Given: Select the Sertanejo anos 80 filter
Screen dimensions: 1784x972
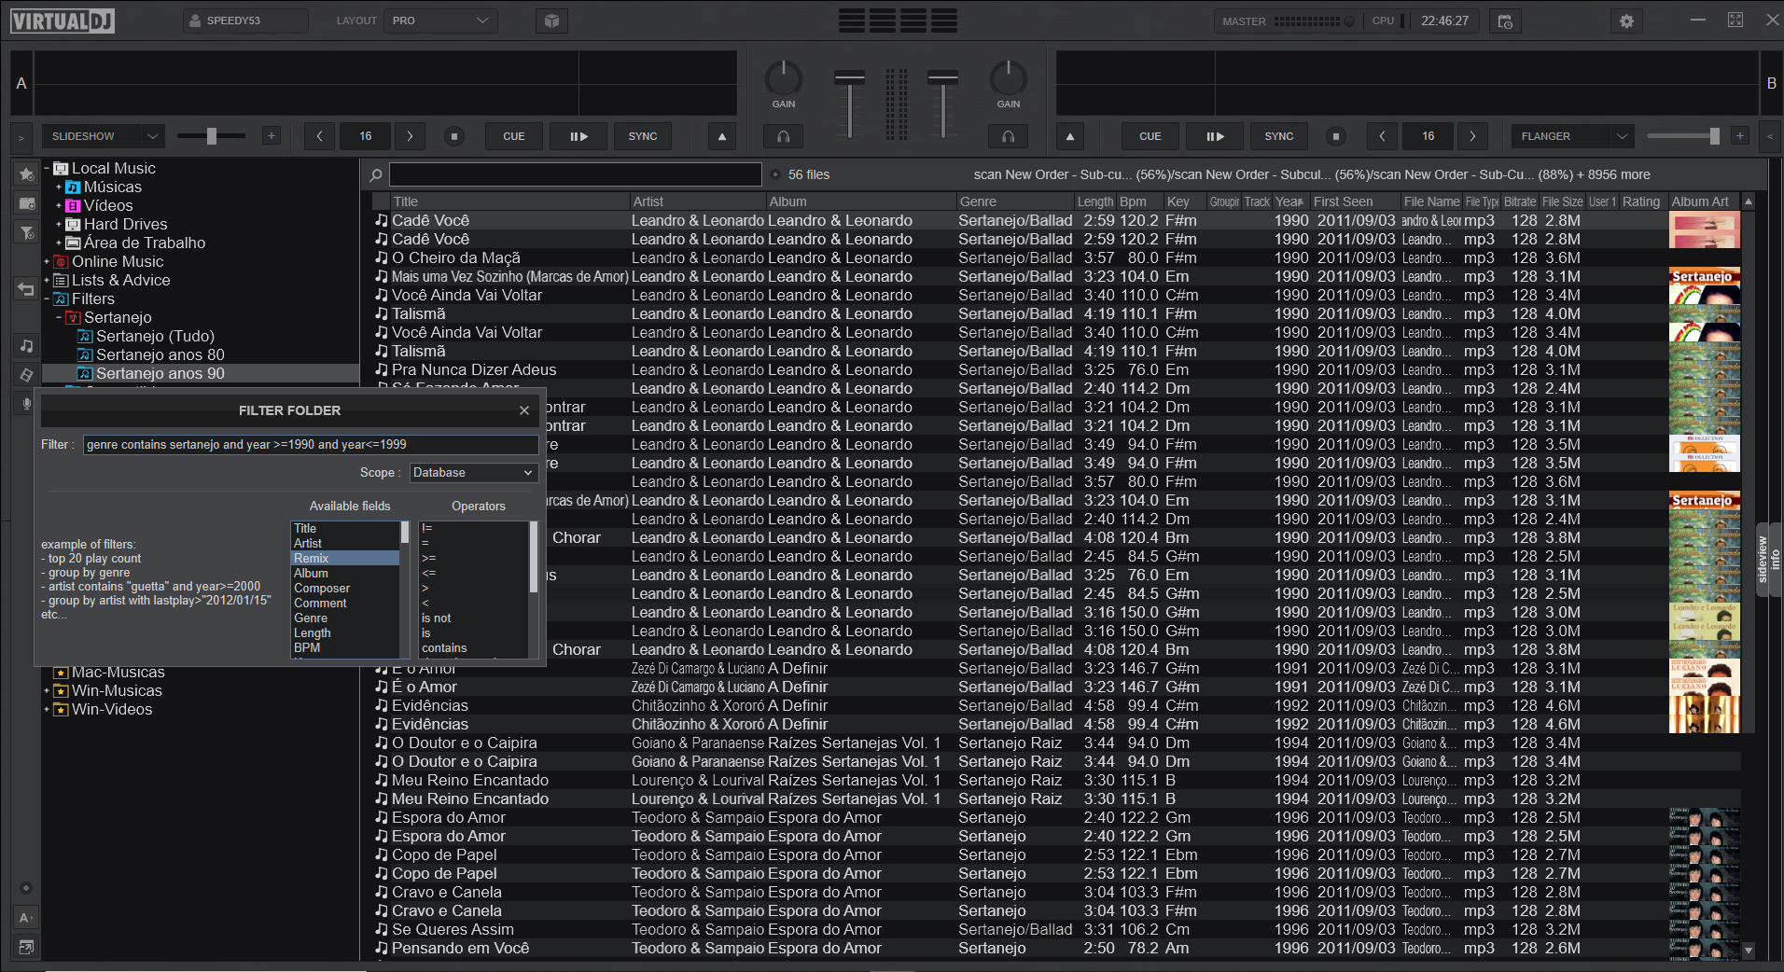Looking at the screenshot, I should click(160, 355).
